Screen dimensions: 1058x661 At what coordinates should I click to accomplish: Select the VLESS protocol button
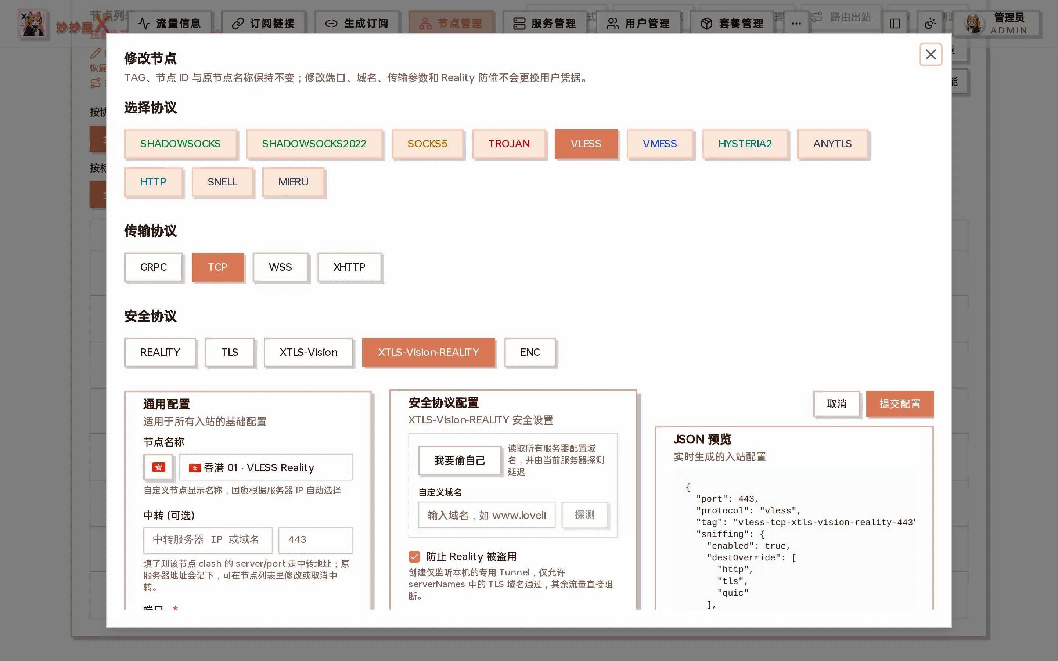click(x=586, y=144)
